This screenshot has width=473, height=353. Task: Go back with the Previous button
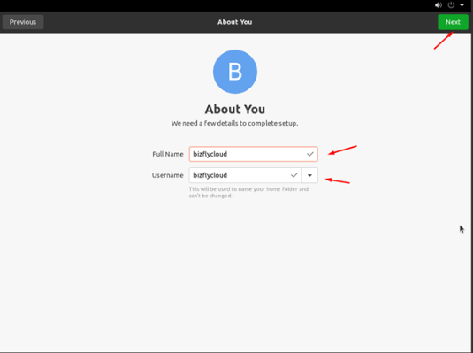click(23, 22)
